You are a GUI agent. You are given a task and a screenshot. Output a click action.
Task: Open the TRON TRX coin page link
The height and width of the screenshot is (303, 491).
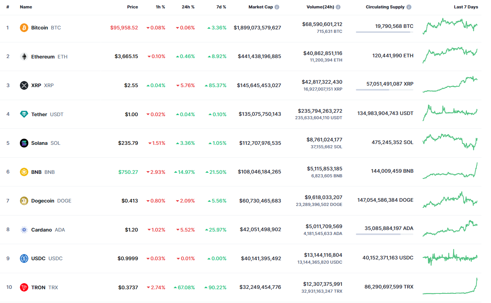coord(44,287)
